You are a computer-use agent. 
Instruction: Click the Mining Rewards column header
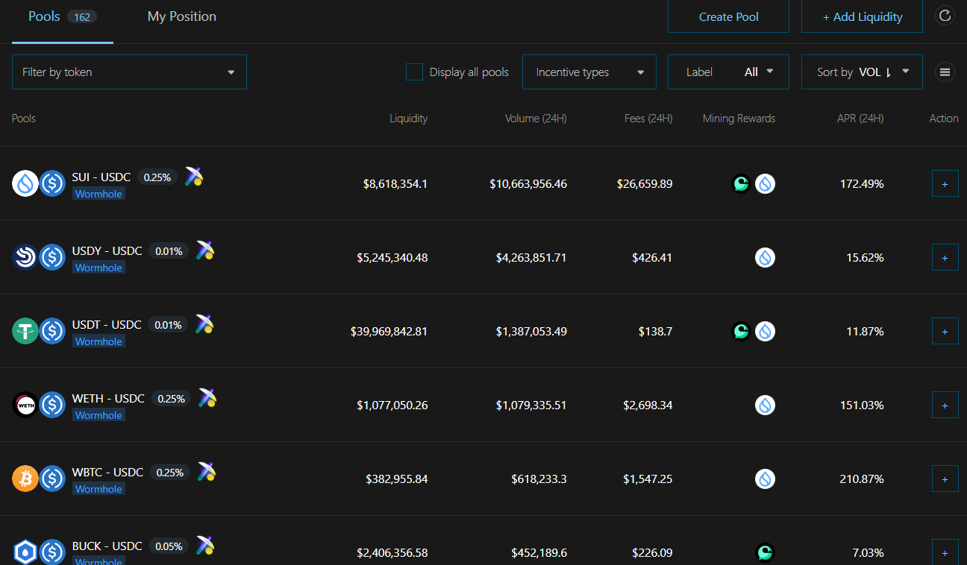tap(739, 119)
